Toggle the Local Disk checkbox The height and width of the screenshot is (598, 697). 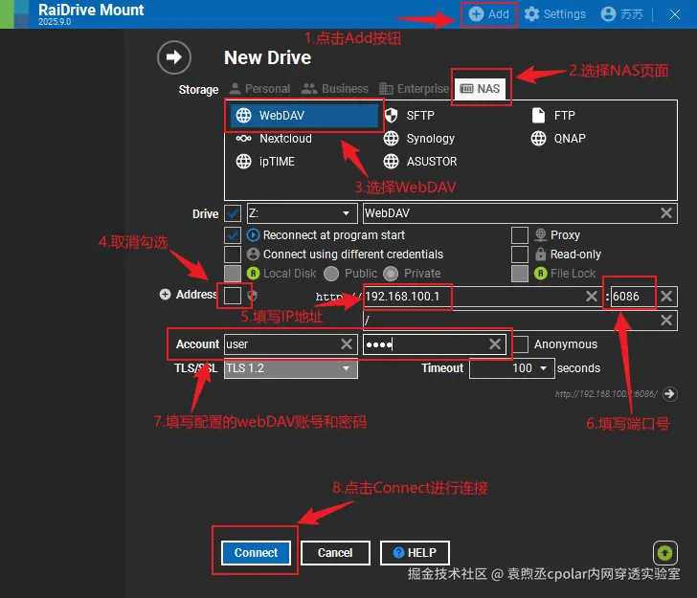pos(233,274)
